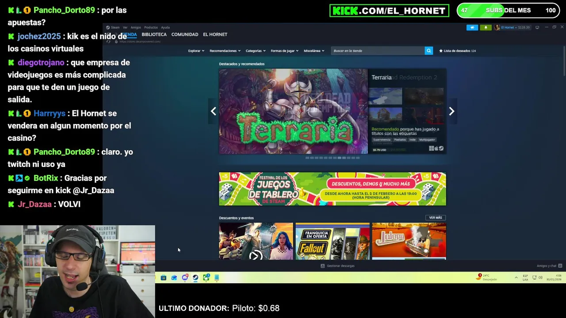Open Lista de deseados link

[x=457, y=51]
